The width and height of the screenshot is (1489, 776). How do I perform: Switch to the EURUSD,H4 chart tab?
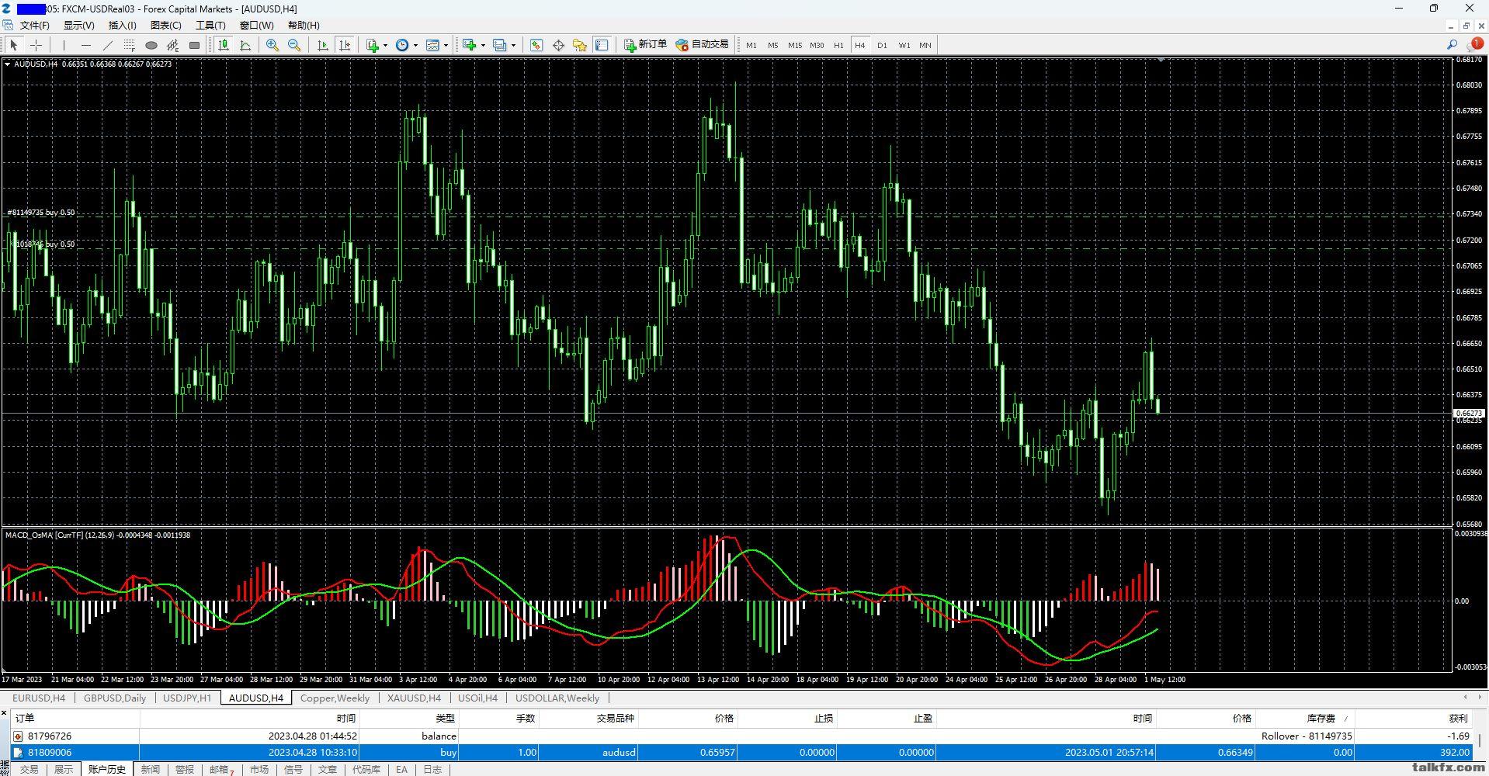[x=39, y=698]
